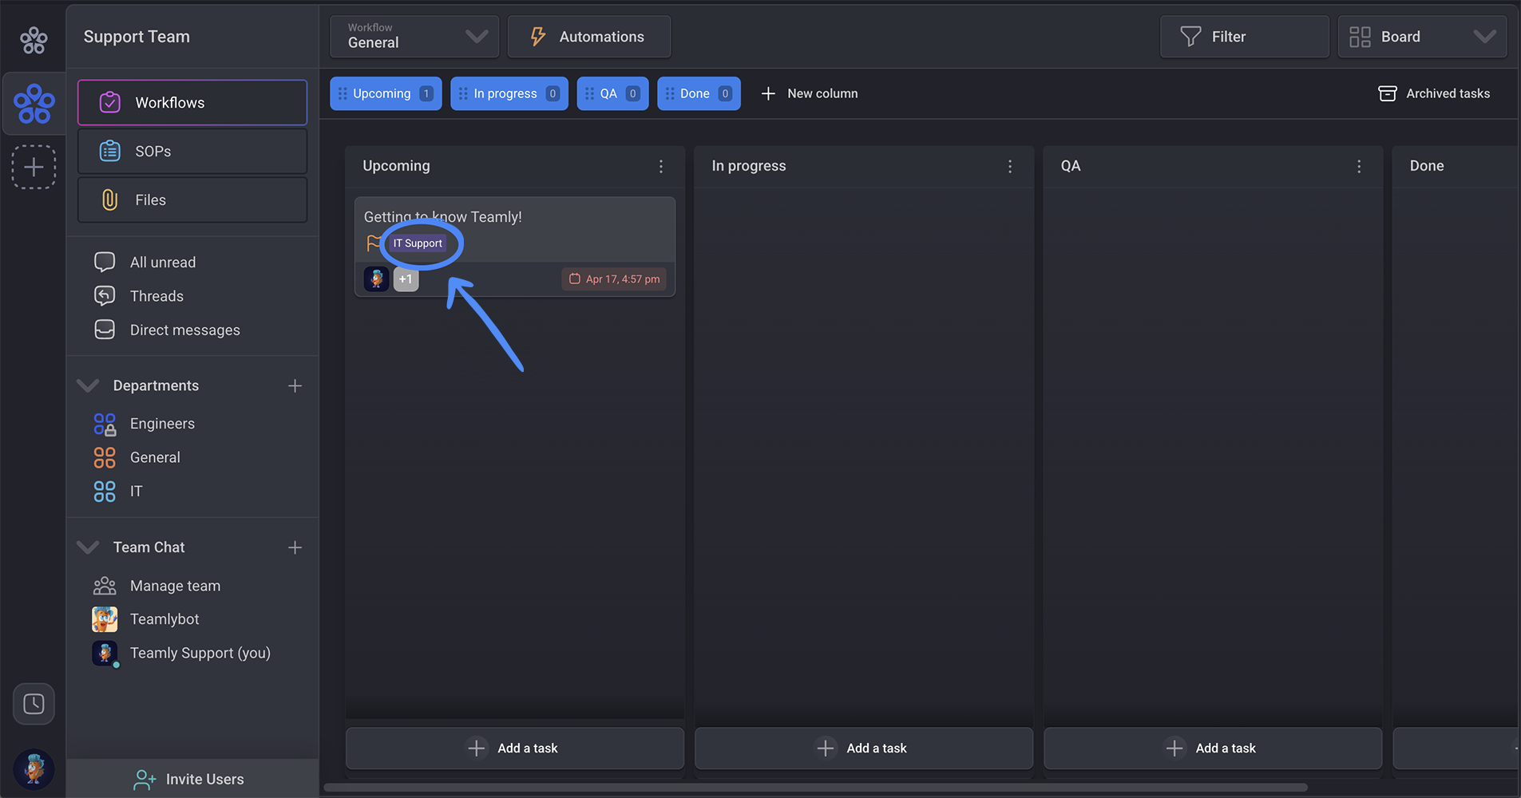Open the Filter button
Viewport: 1521px width, 798px height.
pyautogui.click(x=1244, y=37)
